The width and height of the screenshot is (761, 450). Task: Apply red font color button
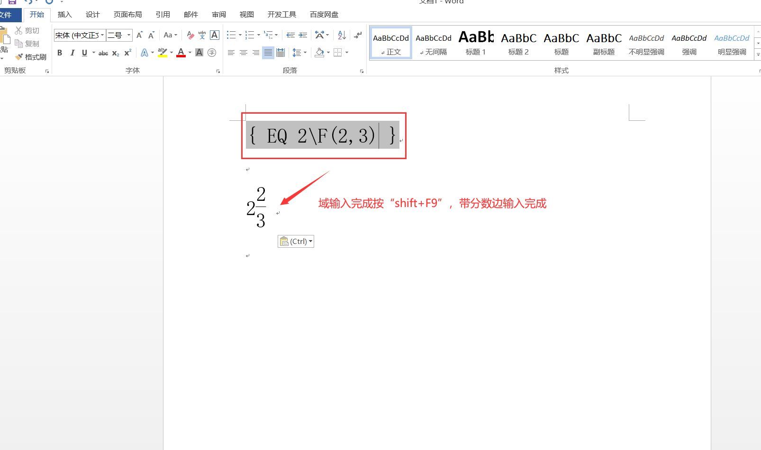pos(181,53)
